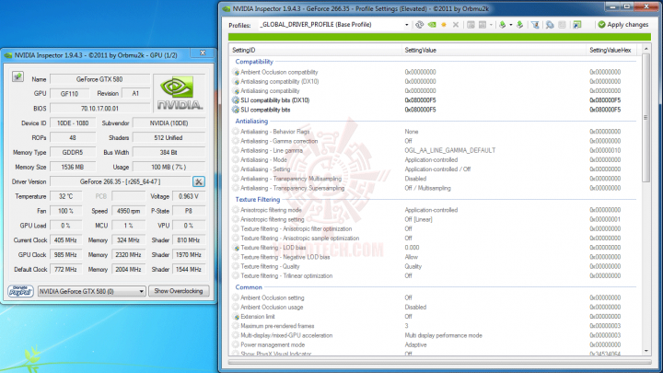Image resolution: width=663 pixels, height=373 pixels.
Task: Add application to current profile icon
Action: [x=471, y=25]
